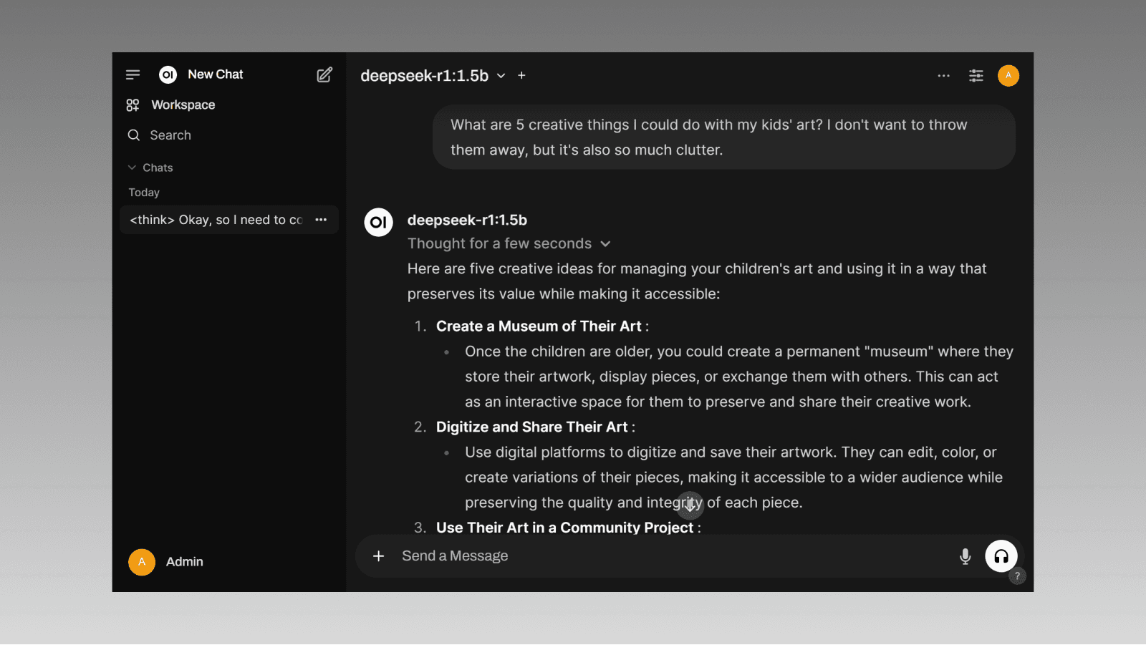Open options menu for the '<think>' chat entry

coord(321,220)
